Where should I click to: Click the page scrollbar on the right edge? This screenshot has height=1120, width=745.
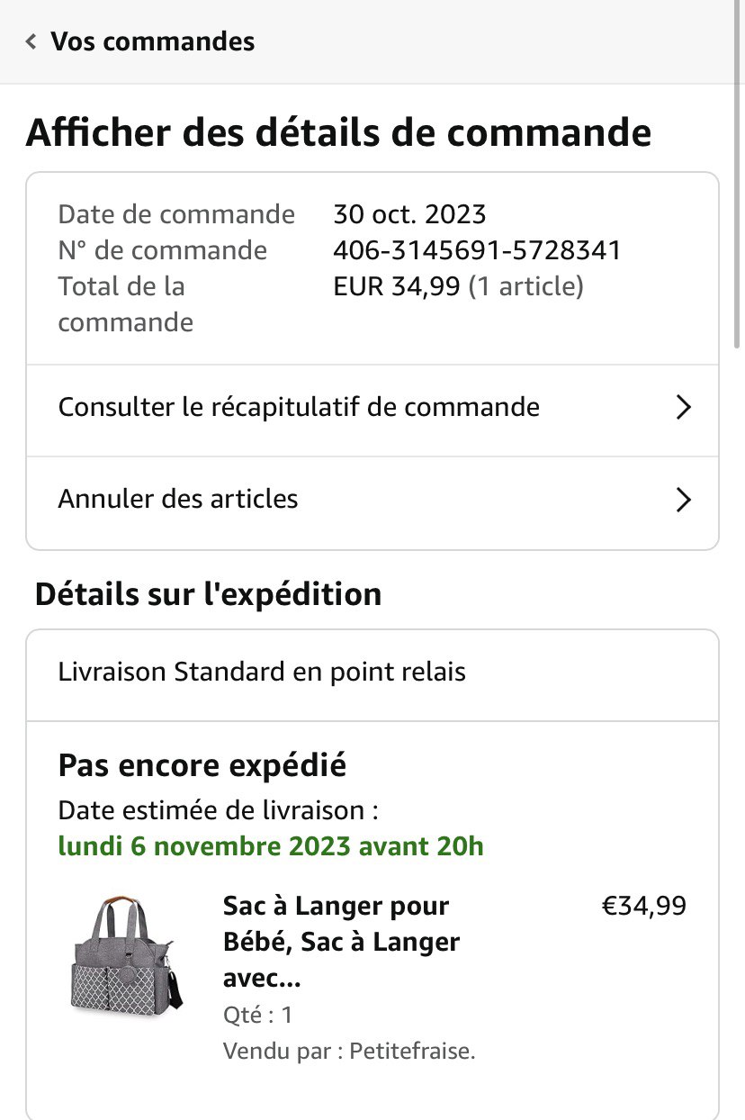(x=739, y=216)
